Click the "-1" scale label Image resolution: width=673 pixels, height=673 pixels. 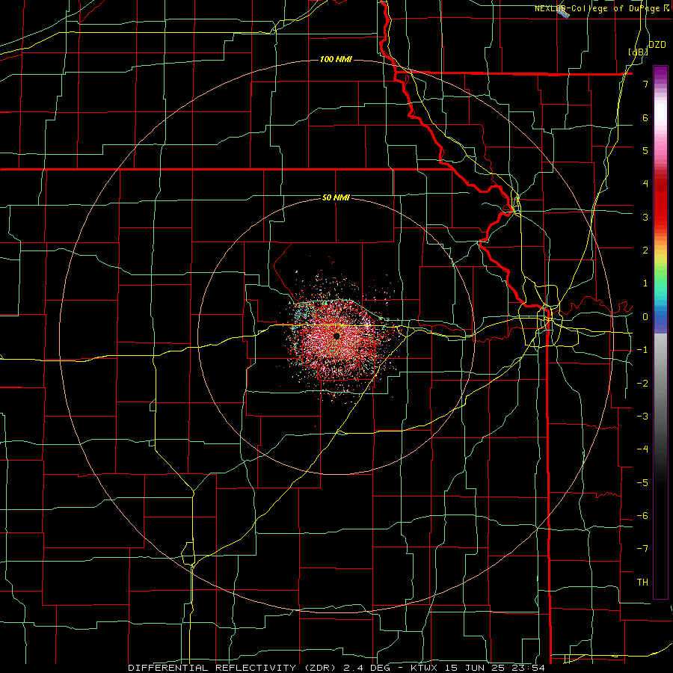(x=642, y=350)
